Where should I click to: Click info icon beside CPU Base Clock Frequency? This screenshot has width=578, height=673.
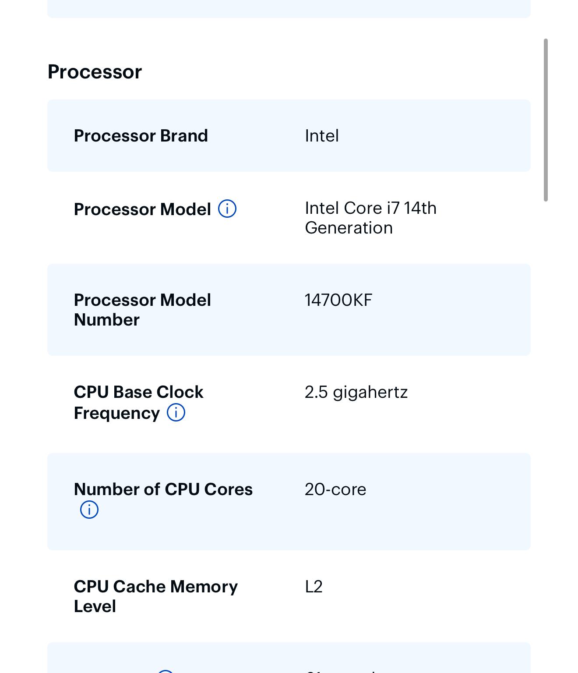coord(176,412)
